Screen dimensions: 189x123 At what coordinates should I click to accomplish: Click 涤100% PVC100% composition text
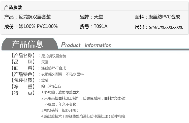point(38,26)
